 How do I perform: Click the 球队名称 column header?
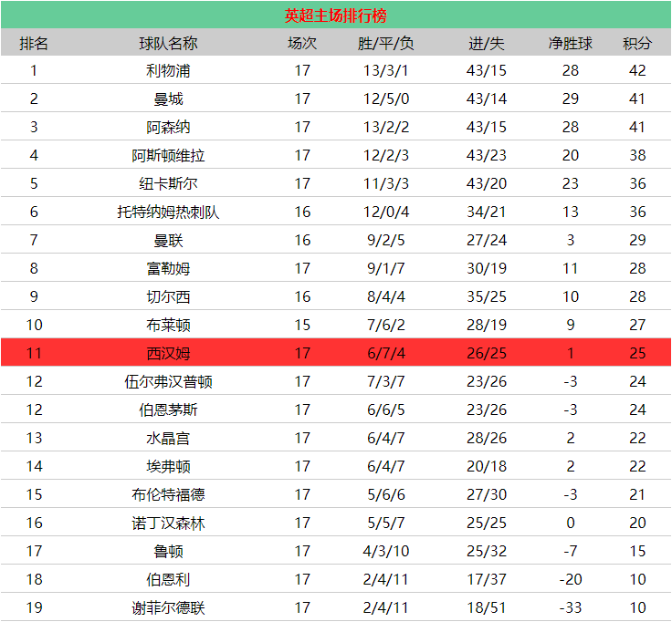168,43
